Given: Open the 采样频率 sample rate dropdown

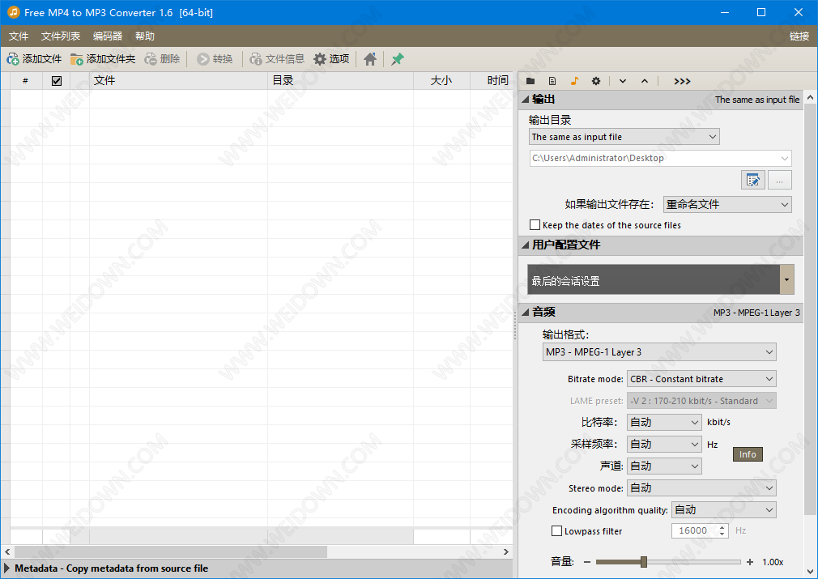Looking at the screenshot, I should coord(664,445).
